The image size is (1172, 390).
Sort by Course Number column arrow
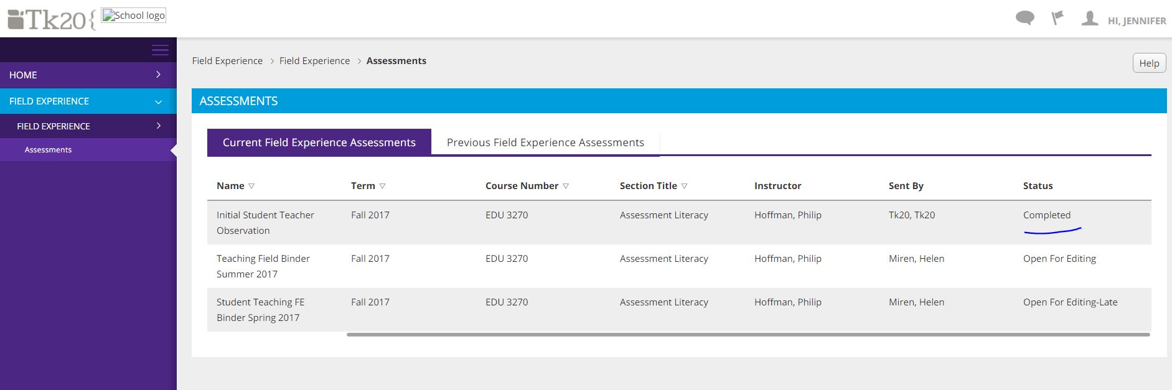pyautogui.click(x=566, y=186)
